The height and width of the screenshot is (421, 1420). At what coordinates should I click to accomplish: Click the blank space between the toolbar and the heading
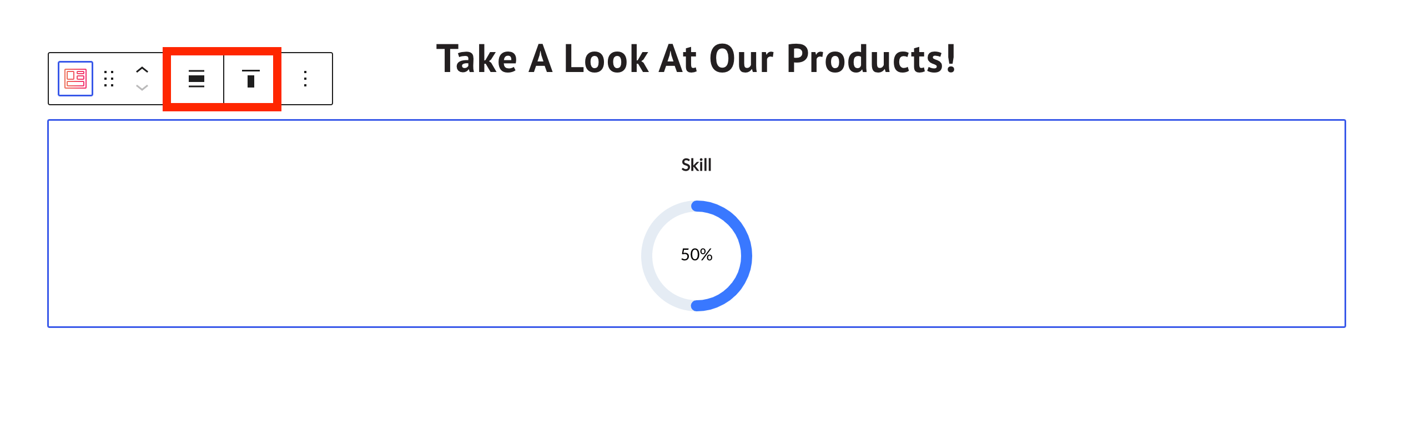coord(383,79)
